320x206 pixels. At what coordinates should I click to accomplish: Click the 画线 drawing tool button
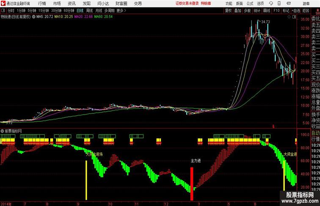click(267, 11)
